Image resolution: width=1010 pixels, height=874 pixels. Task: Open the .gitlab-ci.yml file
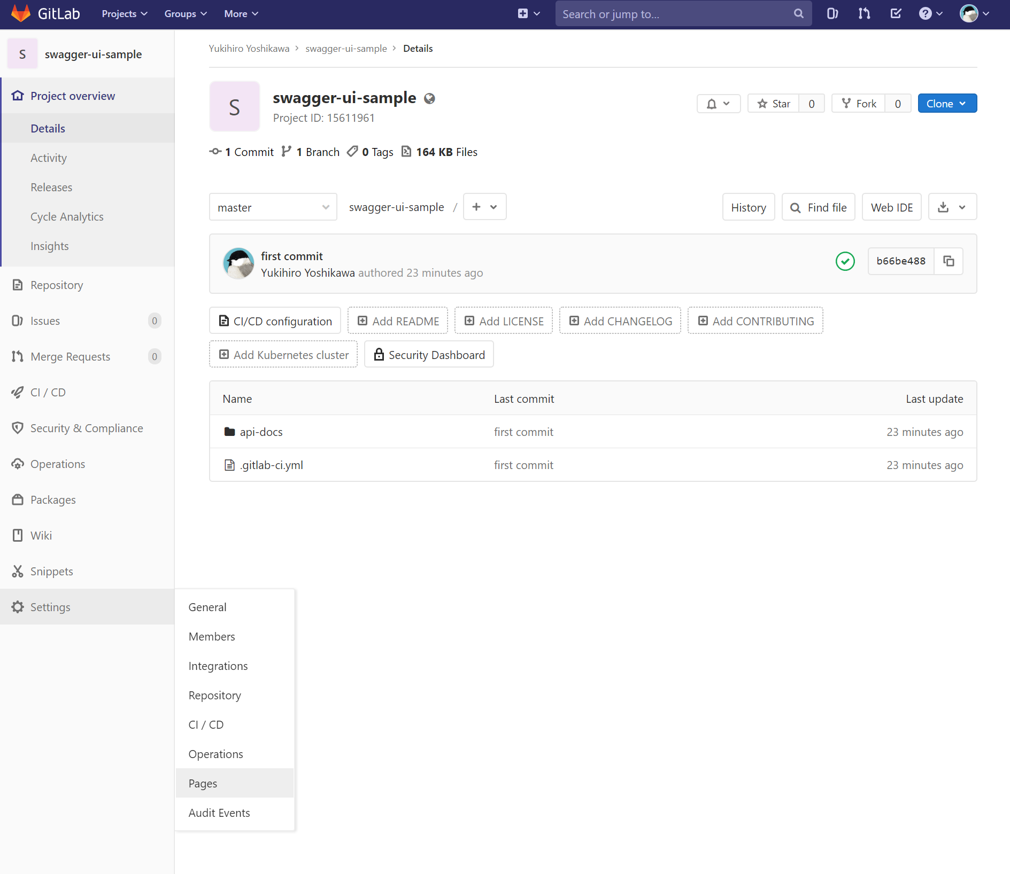(272, 465)
